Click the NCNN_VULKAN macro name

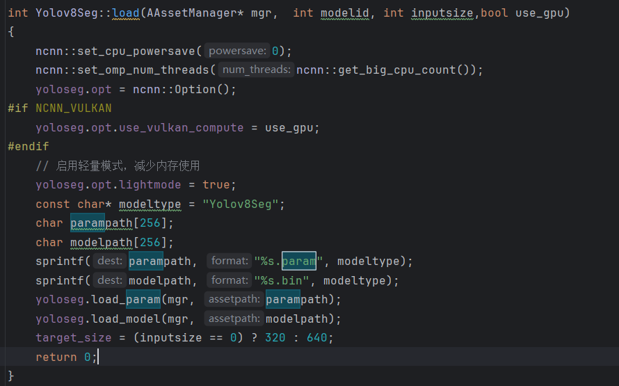[74, 108]
